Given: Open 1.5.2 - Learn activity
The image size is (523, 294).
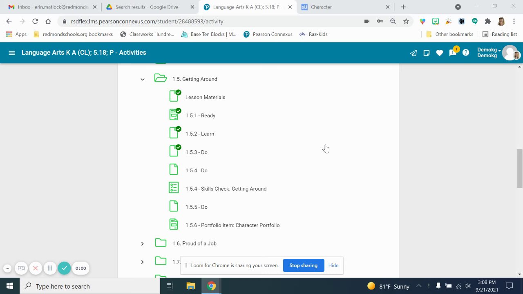Looking at the screenshot, I should coord(200,134).
